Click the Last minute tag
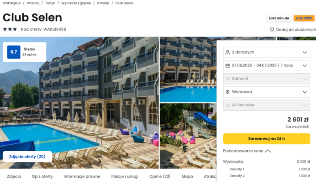The width and height of the screenshot is (316, 182). [279, 18]
